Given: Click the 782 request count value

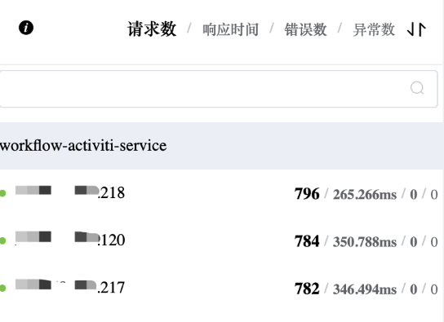Looking at the screenshot, I should pyautogui.click(x=307, y=289).
